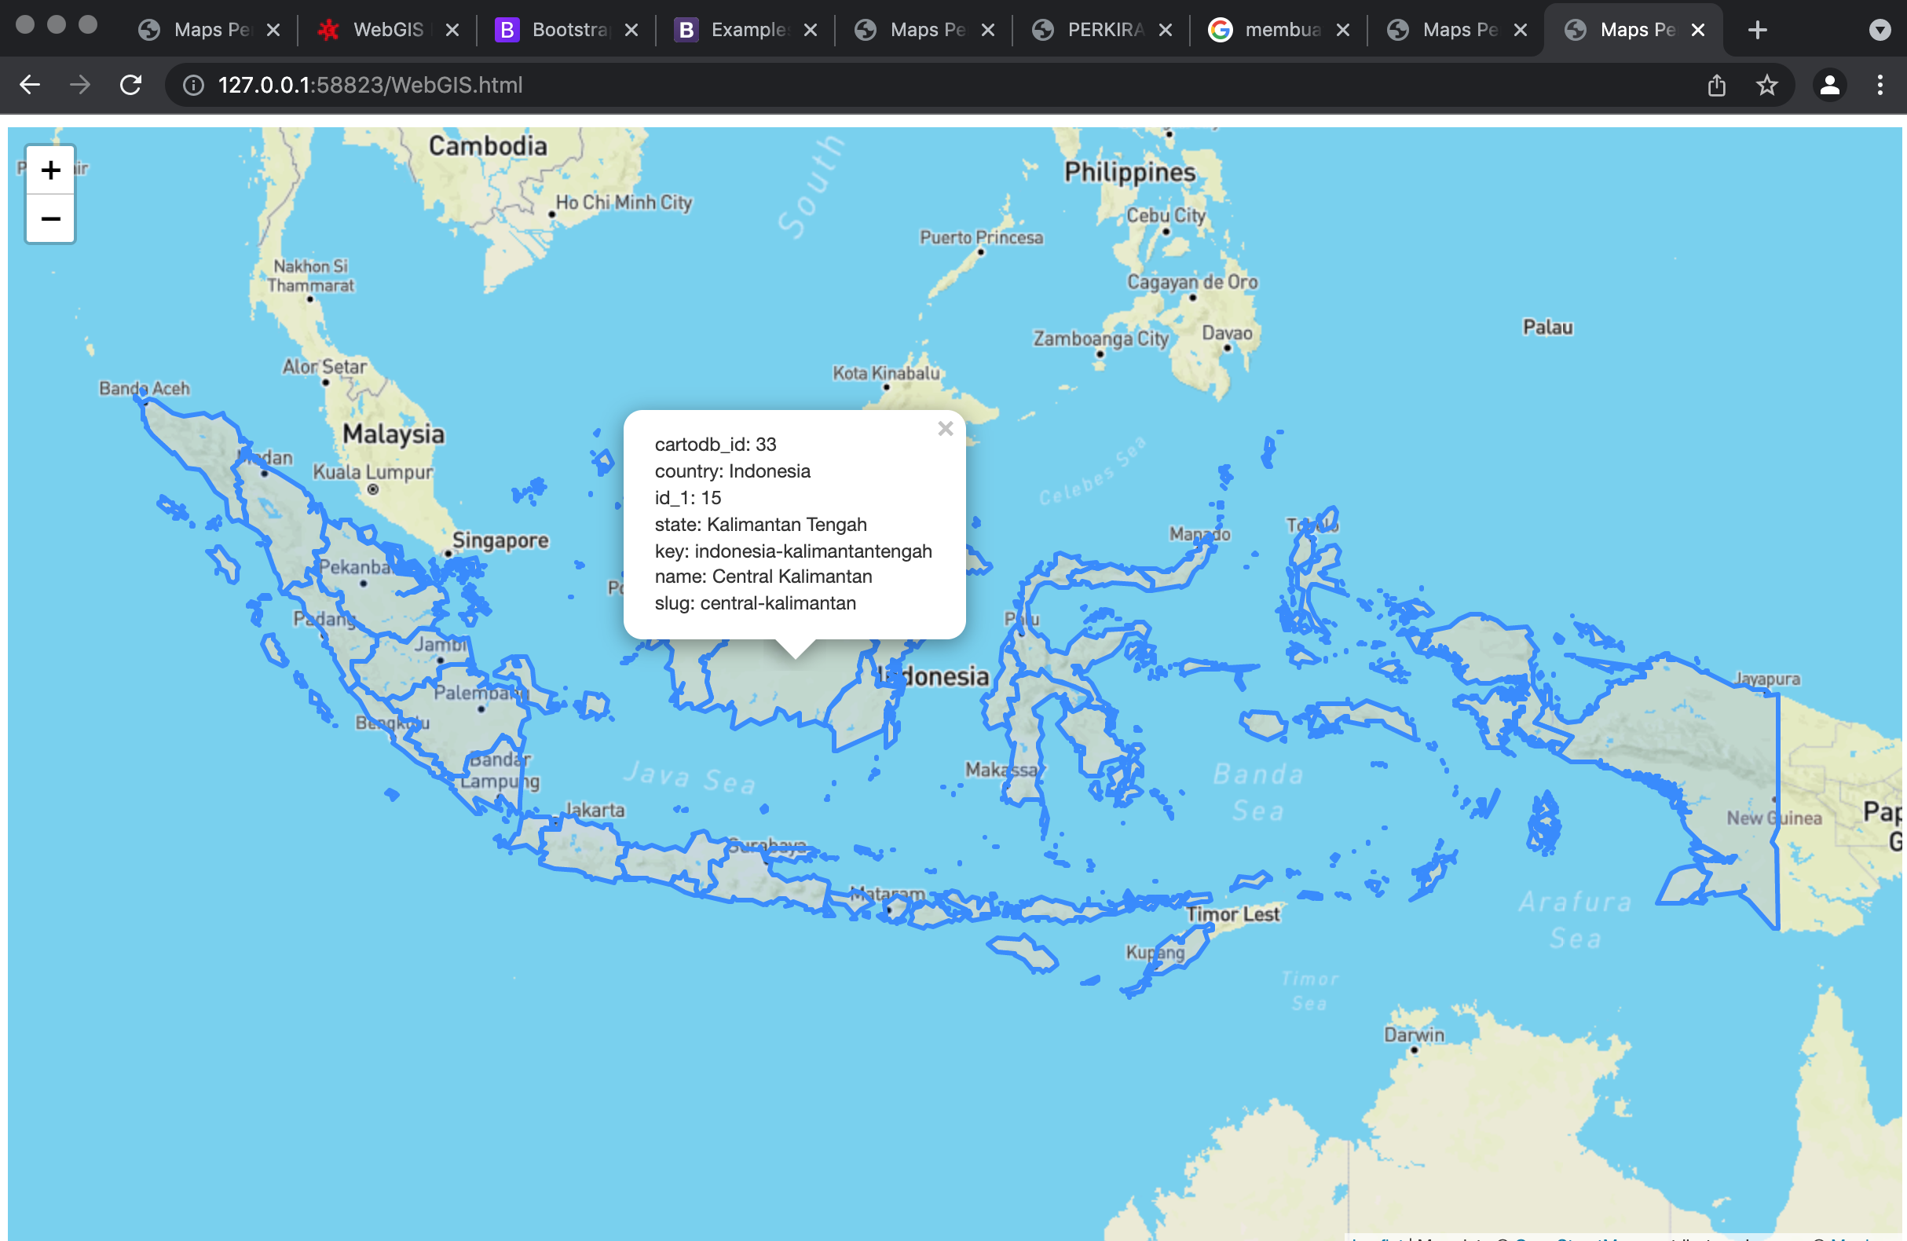Open the tab overflow chevron control
Image resolution: width=1907 pixels, height=1241 pixels.
tap(1880, 30)
